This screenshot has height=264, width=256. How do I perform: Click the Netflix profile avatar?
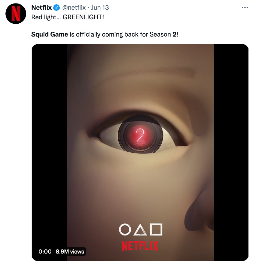tap(16, 14)
